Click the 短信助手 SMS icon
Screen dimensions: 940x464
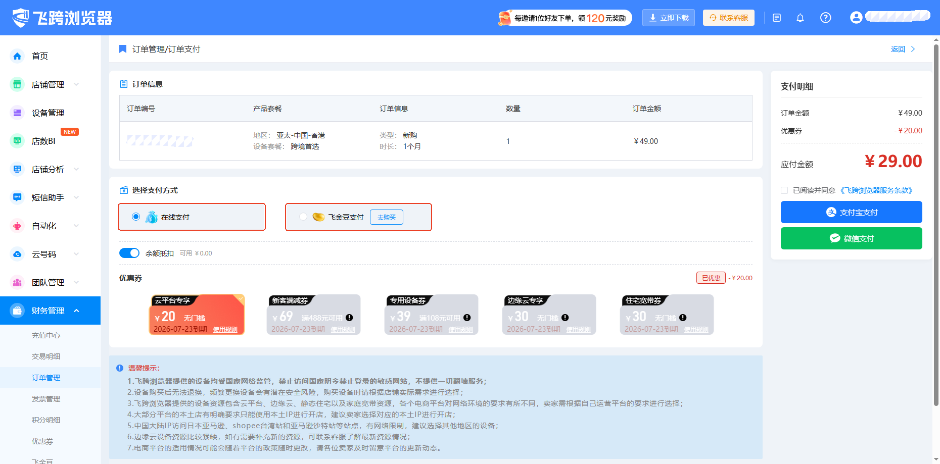point(17,197)
